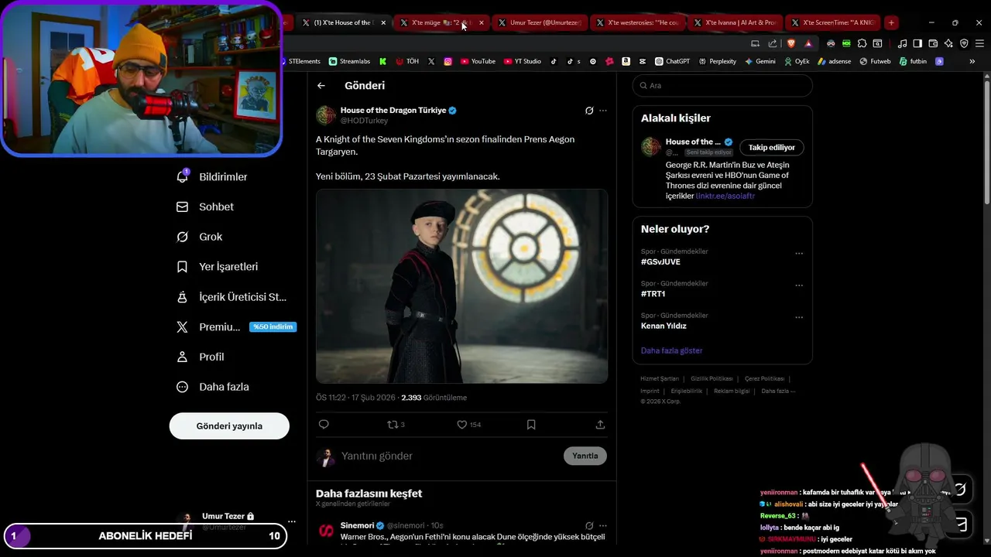991x557 pixels.
Task: Open Profil in the sidebar
Action: click(201, 357)
